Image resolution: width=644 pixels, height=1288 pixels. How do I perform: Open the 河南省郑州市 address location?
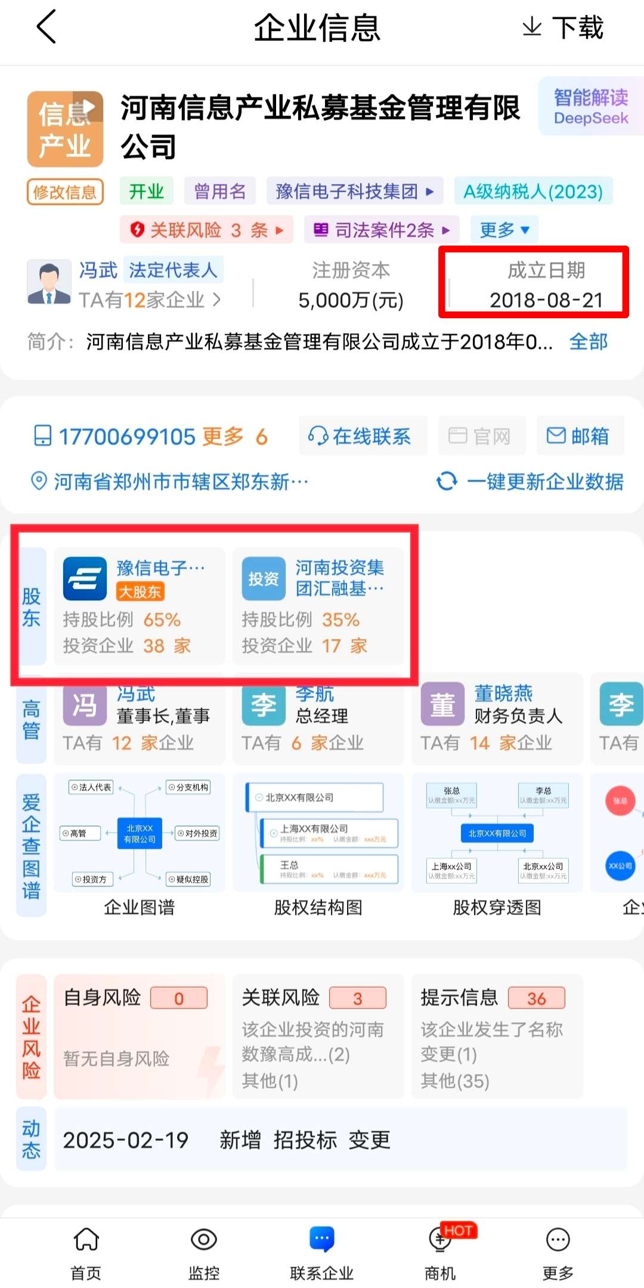(170, 481)
